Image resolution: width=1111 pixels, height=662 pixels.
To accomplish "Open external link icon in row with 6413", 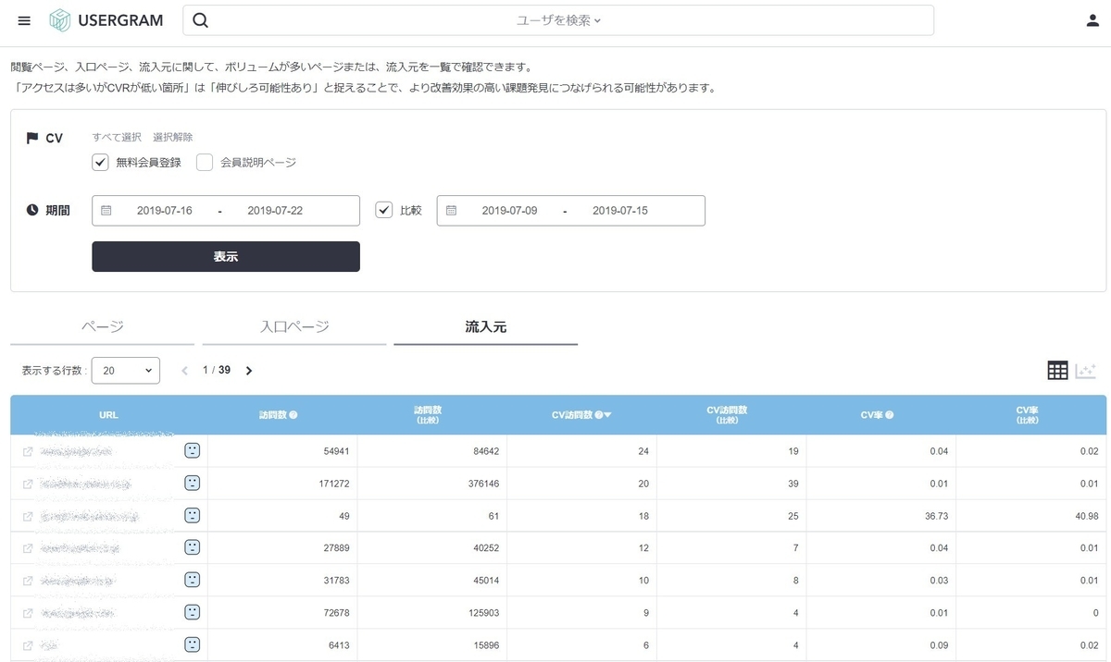I will click(28, 645).
